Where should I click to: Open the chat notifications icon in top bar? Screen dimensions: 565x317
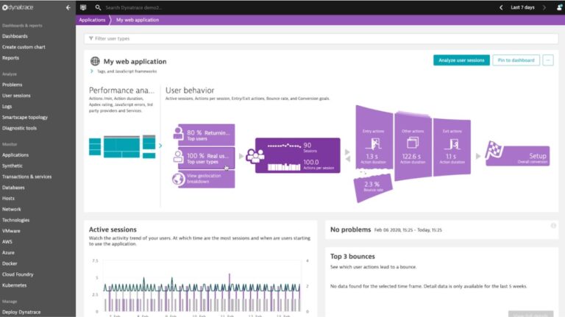click(x=83, y=7)
